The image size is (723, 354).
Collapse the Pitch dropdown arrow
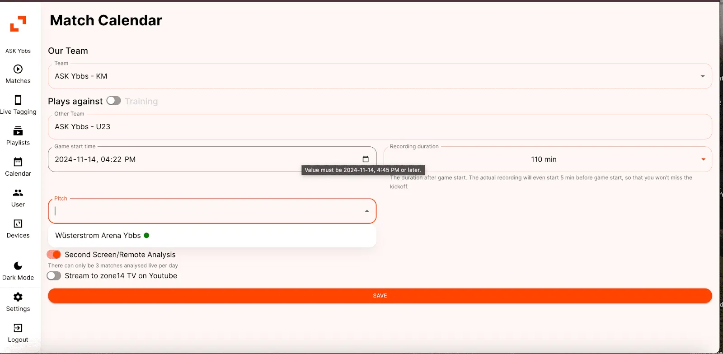click(367, 211)
